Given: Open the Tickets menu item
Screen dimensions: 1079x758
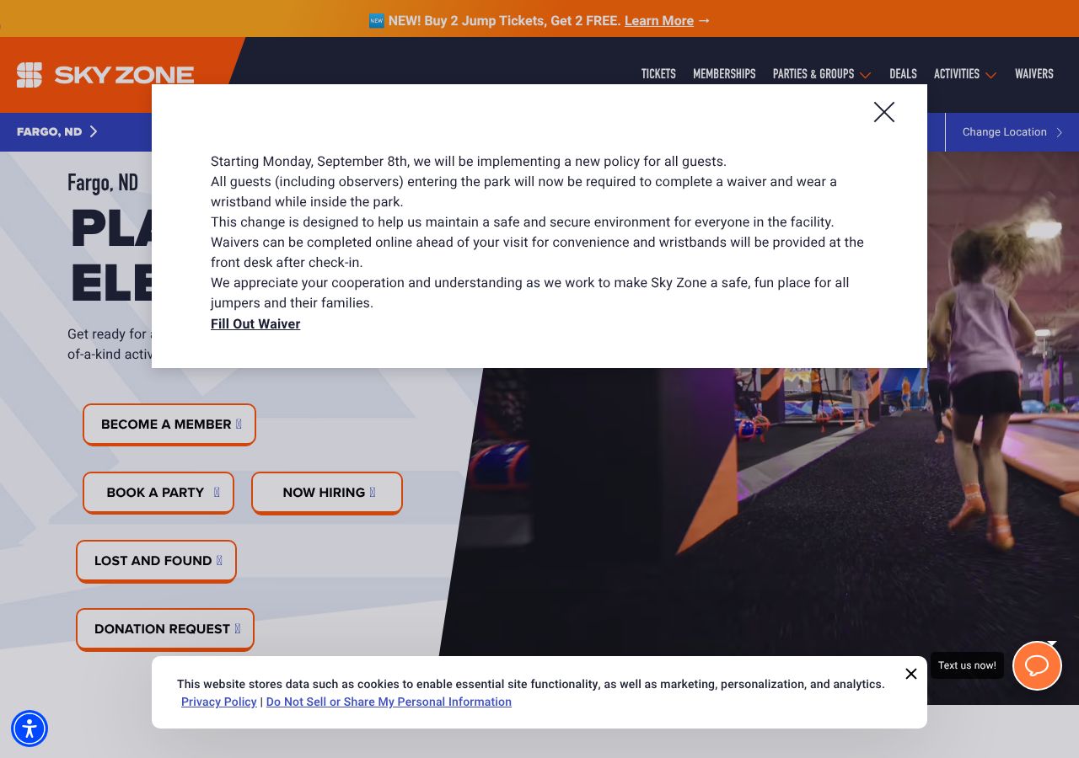Looking at the screenshot, I should (658, 74).
